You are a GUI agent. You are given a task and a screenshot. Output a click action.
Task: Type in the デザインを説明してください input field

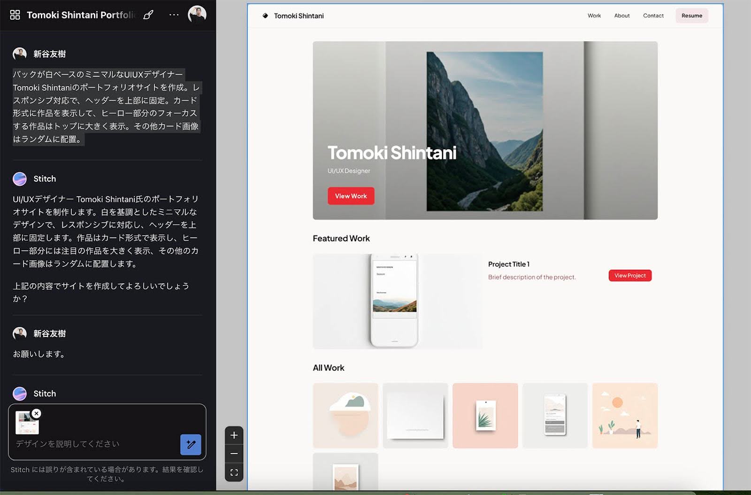[x=94, y=444]
